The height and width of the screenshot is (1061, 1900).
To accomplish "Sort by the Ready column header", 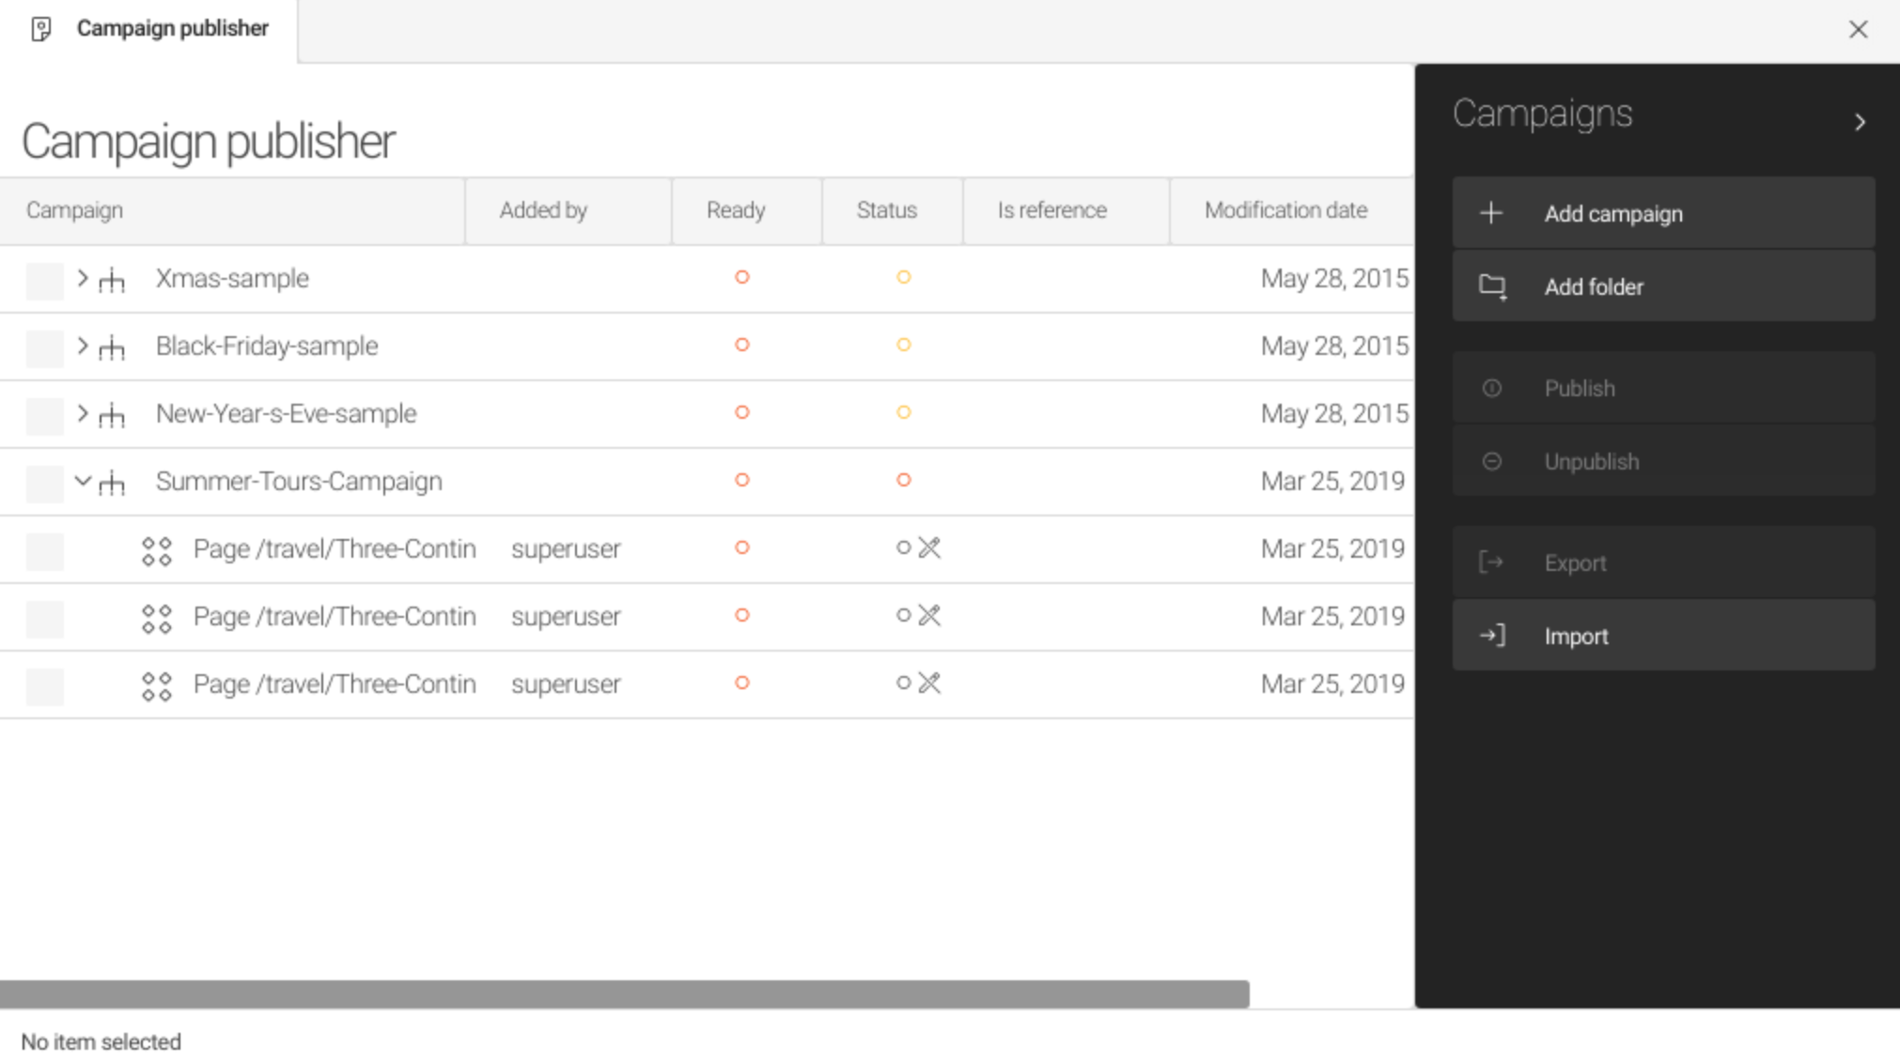I will (x=747, y=210).
